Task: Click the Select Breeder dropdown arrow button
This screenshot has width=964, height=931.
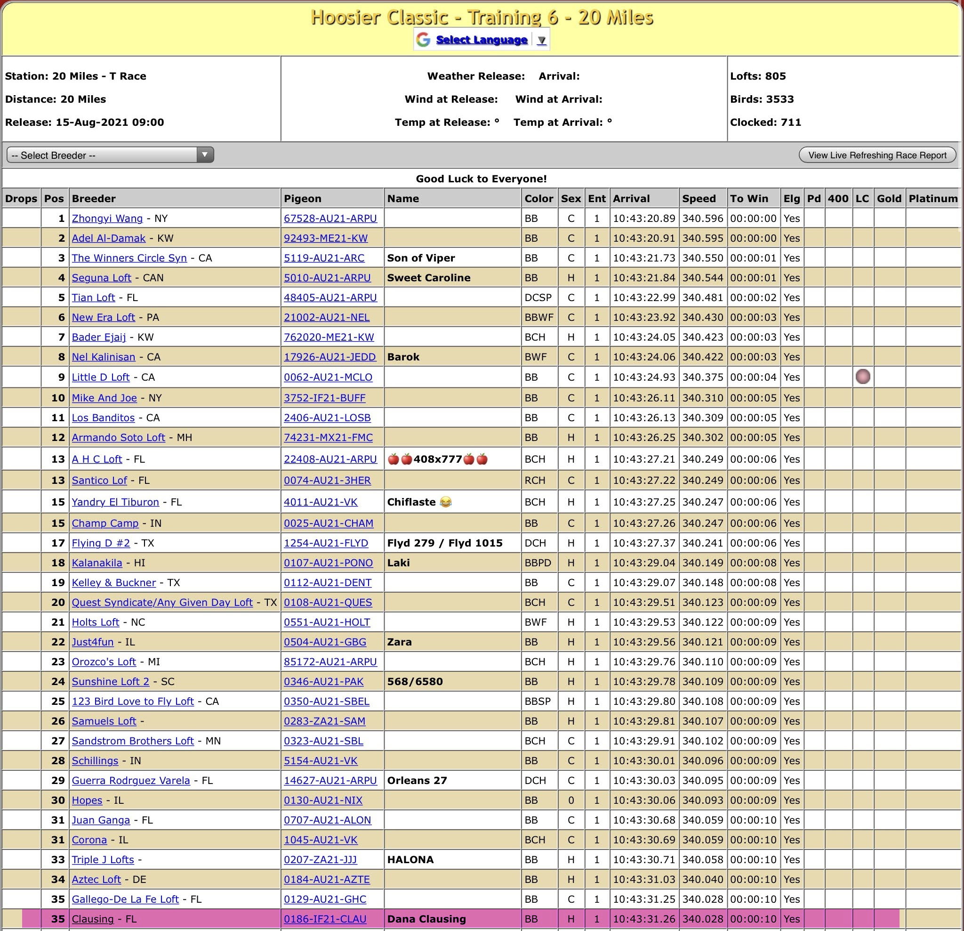Action: [x=205, y=155]
